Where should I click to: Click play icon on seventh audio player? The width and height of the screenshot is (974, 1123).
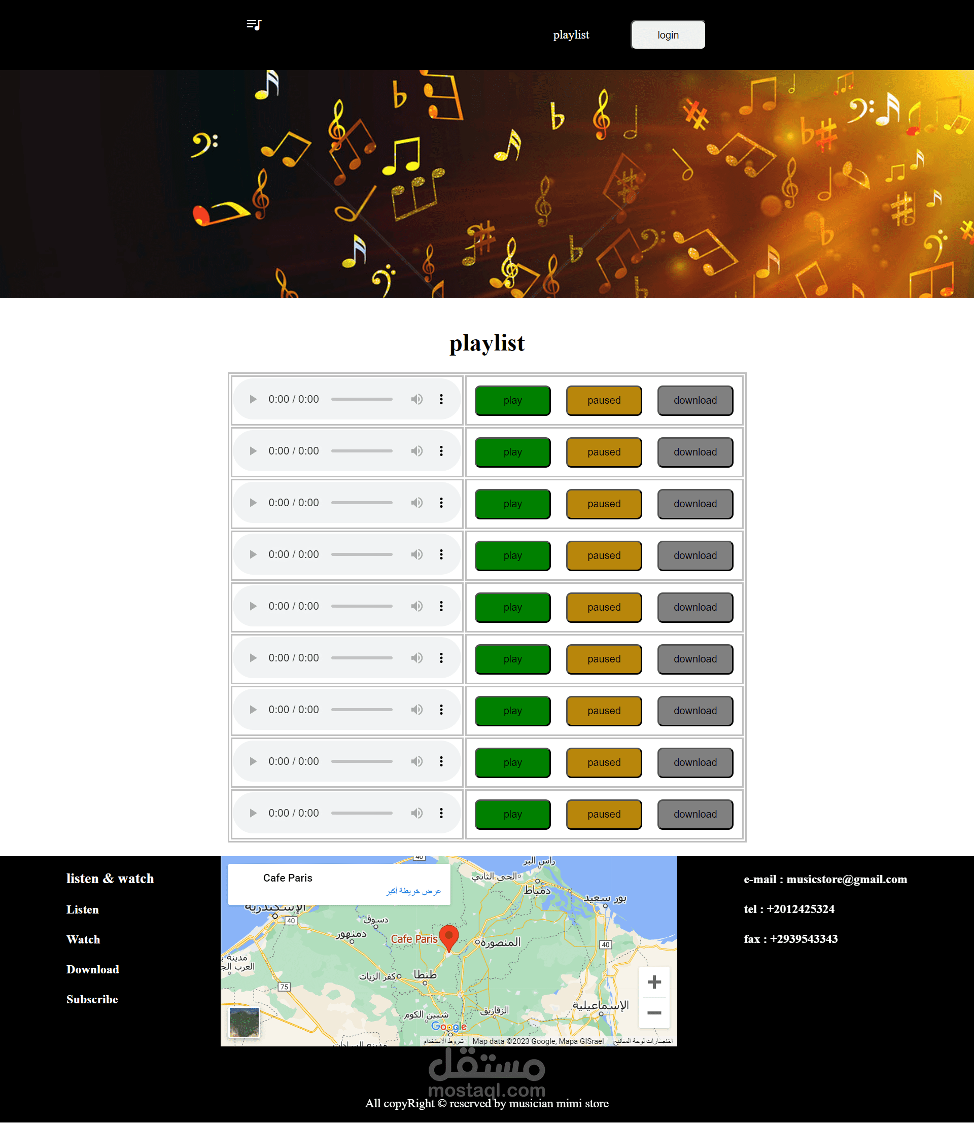[253, 710]
